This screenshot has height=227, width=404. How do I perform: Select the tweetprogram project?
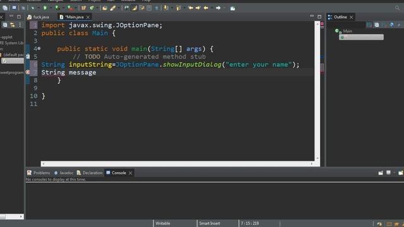(12, 73)
